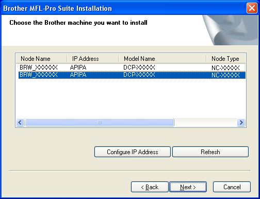Click the empty scrollbar track right of the thumb
This screenshot has width=260, height=199.
click(x=205, y=123)
